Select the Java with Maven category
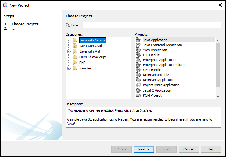Image resolution: width=226 pixels, height=157 pixels. point(92,40)
